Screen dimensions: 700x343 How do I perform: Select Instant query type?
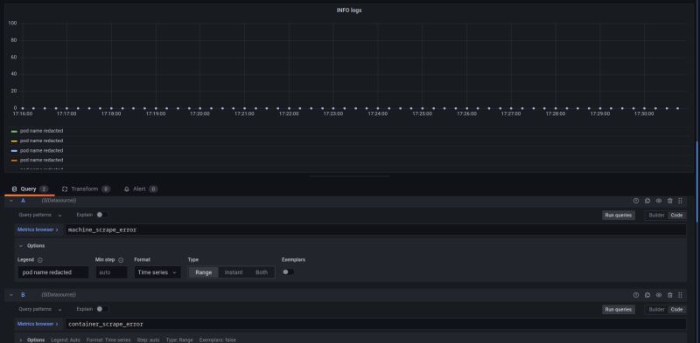(234, 272)
